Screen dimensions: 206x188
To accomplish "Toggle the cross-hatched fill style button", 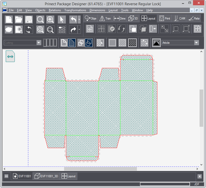I will pyautogui.click(x=132, y=43).
